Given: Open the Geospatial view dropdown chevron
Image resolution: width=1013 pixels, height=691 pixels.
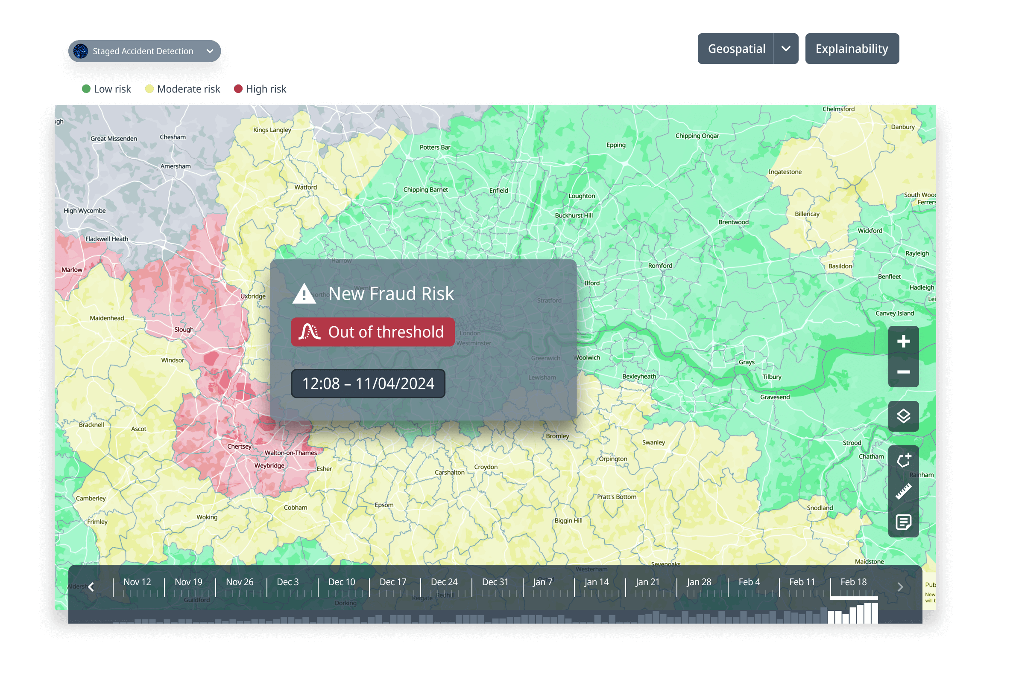Looking at the screenshot, I should (x=786, y=48).
